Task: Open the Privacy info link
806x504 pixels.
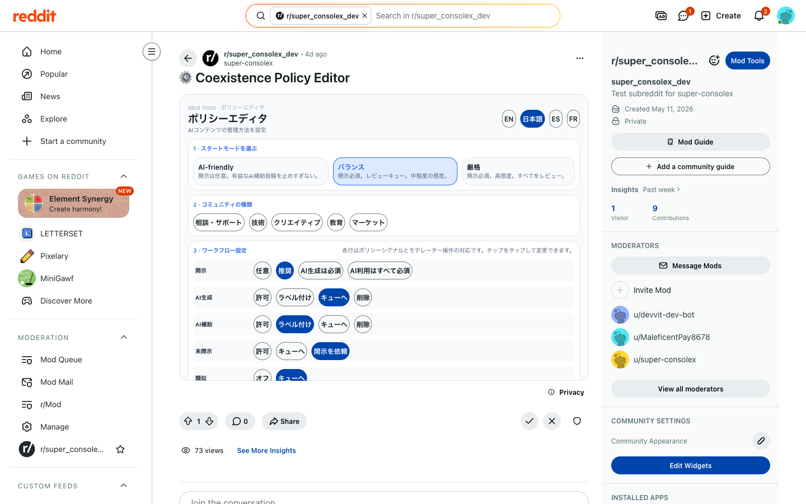Action: (566, 392)
